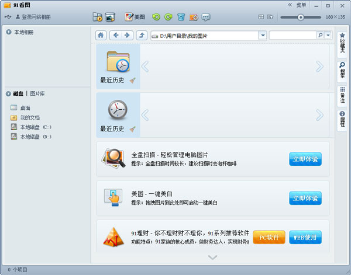Clear first 最近历史 with broom icon
The width and height of the screenshot is (351, 275).
pyautogui.click(x=133, y=81)
